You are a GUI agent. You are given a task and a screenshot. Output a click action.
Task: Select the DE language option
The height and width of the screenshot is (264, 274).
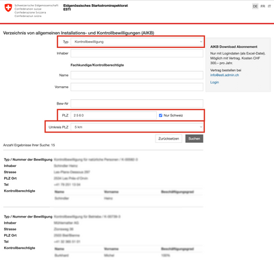pos(255,6)
